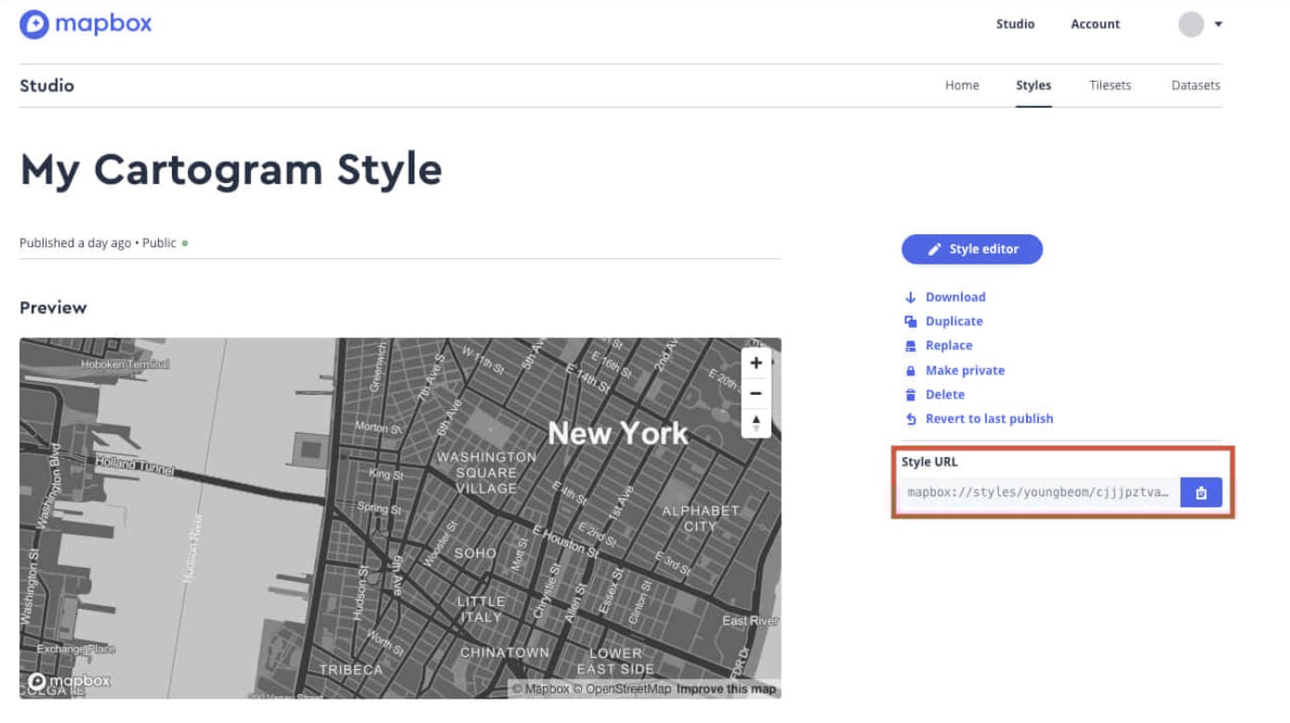Viewport: 1290px width, 723px height.
Task: Click the OpenStreetMap attribution link
Action: point(629,690)
